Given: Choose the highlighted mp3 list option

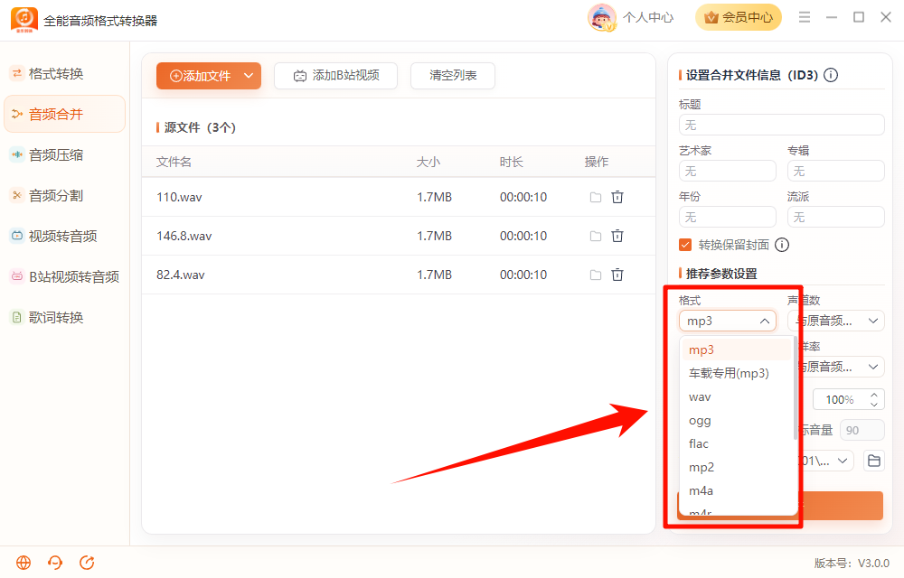Looking at the screenshot, I should click(x=736, y=350).
